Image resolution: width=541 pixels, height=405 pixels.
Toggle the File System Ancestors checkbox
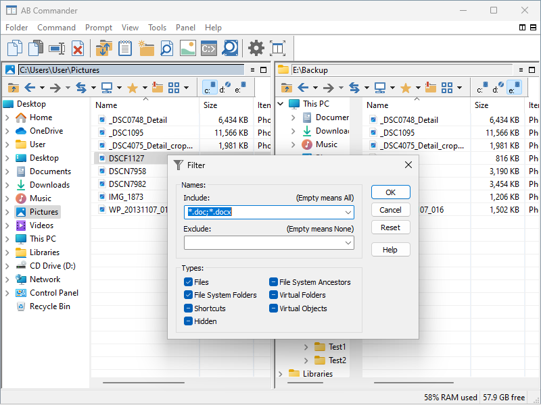click(x=273, y=282)
